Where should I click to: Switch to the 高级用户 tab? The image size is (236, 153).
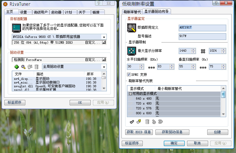(x=41, y=12)
